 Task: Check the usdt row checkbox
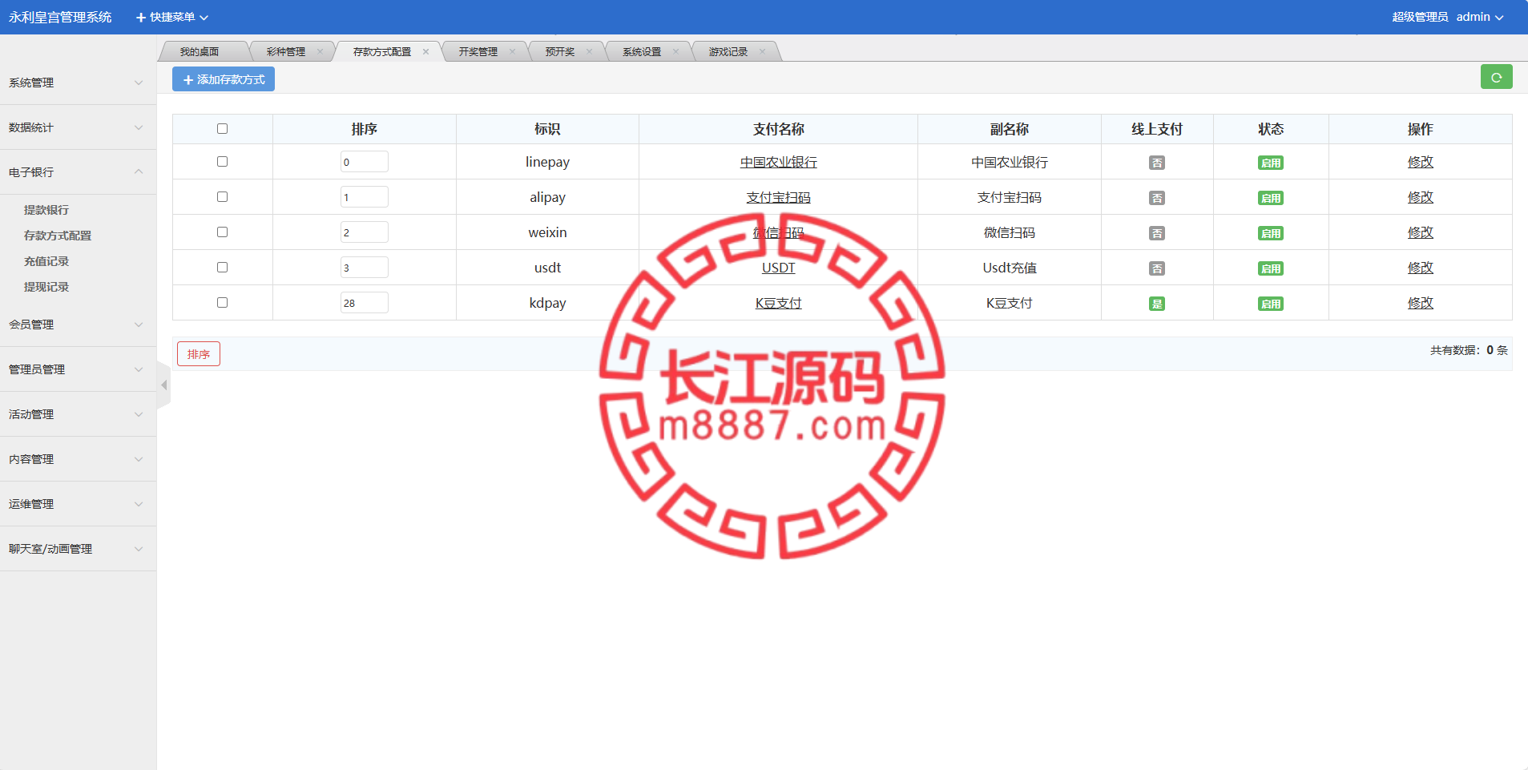point(223,267)
